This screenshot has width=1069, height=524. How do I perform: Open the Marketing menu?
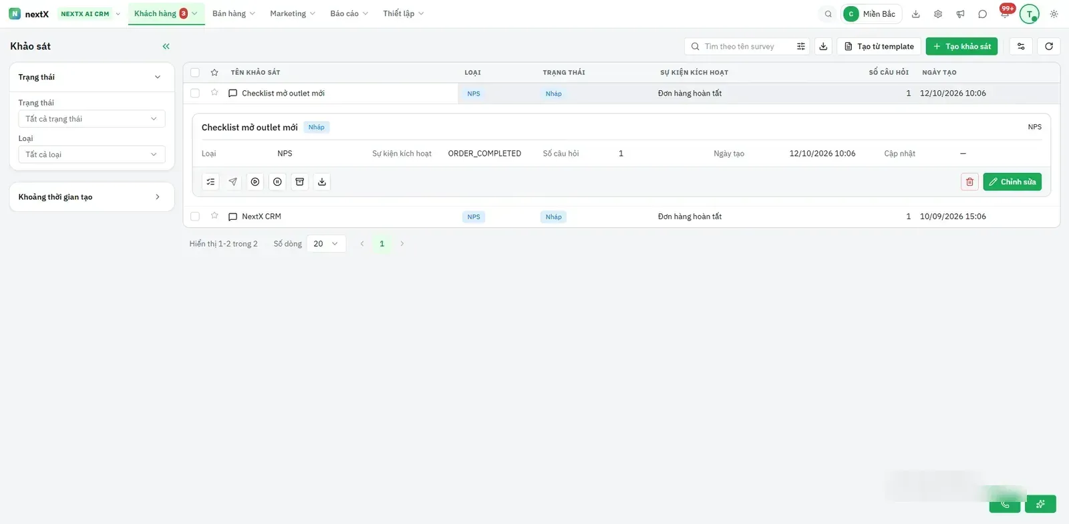coord(293,14)
